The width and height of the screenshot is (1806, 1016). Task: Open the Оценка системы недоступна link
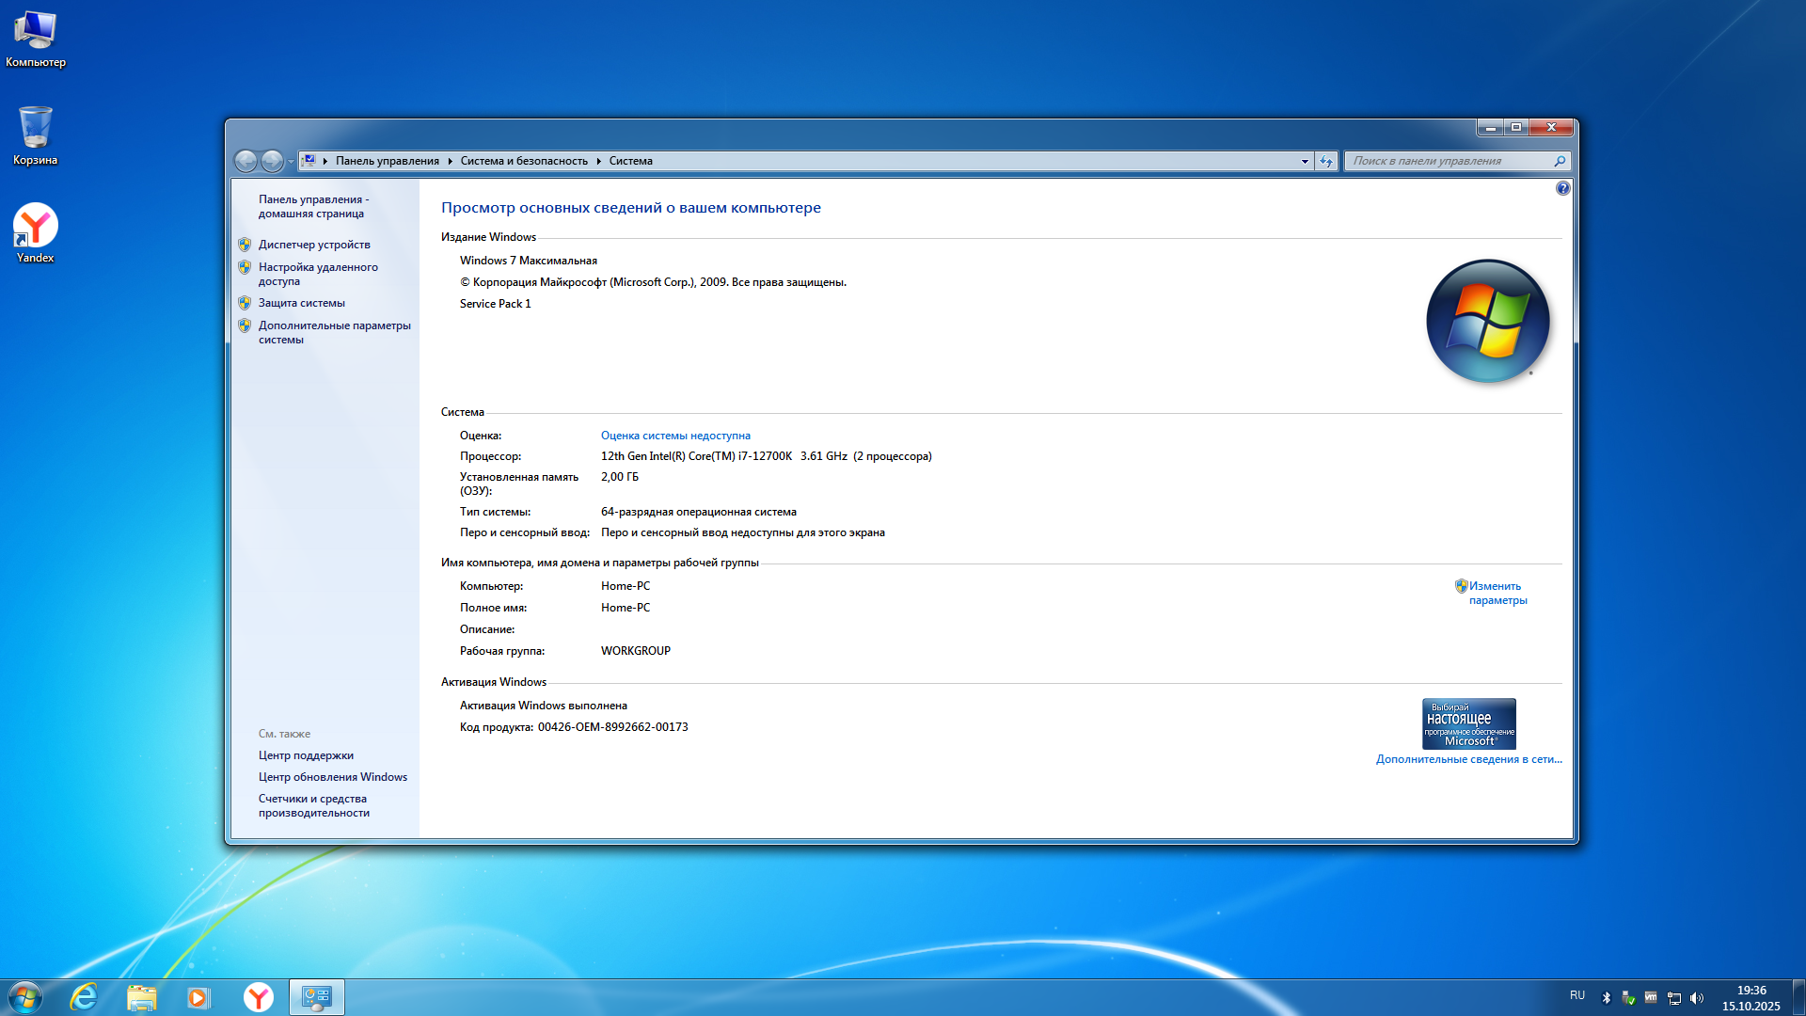coord(675,436)
